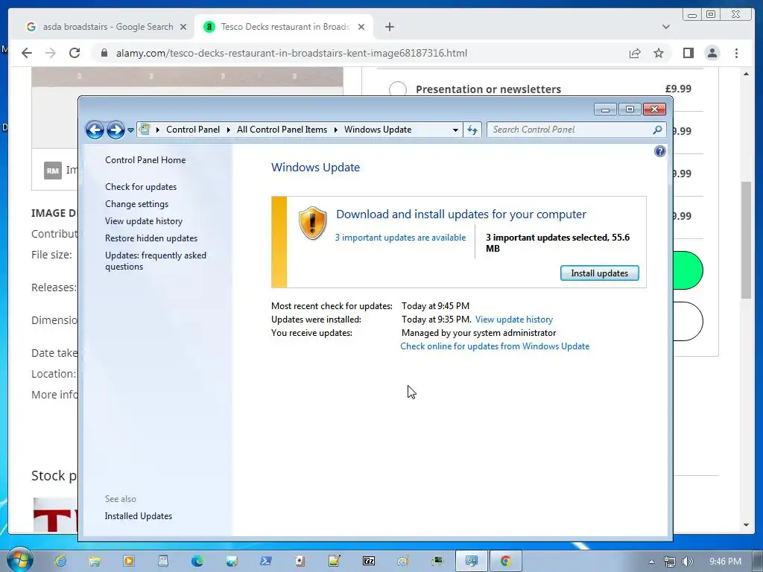Image resolution: width=763 pixels, height=572 pixels.
Task: Select All Control Panel Items breadcrumb
Action: point(282,130)
